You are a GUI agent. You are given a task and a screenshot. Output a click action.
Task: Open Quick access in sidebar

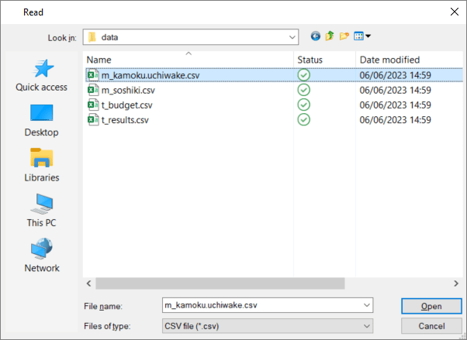42,76
